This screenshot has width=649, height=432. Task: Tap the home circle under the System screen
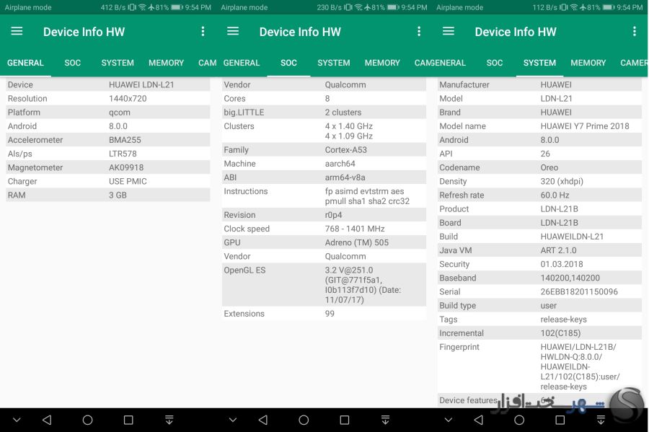click(x=519, y=420)
